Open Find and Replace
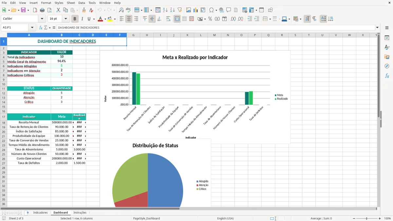Viewport: 393px width, 221px height. 121,10
